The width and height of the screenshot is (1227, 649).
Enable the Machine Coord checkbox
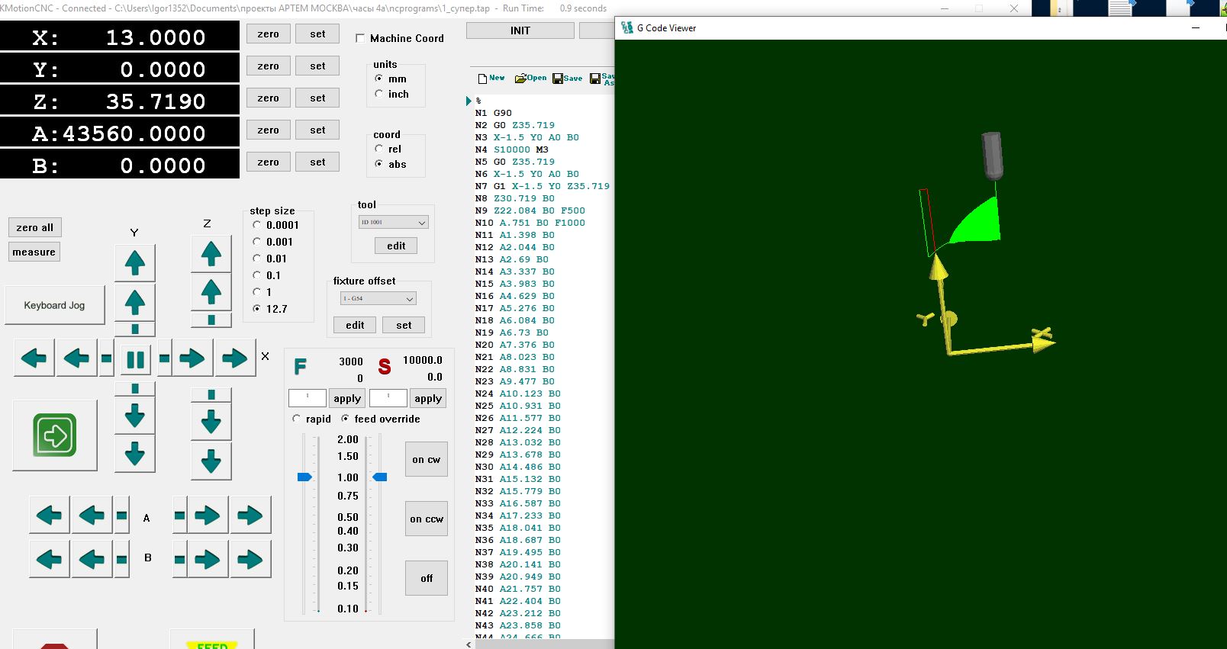(x=360, y=38)
